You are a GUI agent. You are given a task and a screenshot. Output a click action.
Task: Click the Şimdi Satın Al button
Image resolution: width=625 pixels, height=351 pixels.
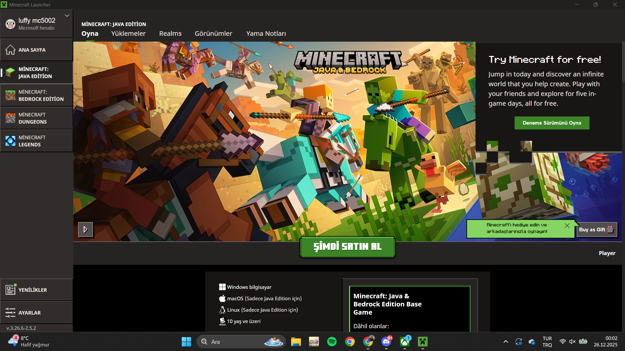(x=348, y=247)
